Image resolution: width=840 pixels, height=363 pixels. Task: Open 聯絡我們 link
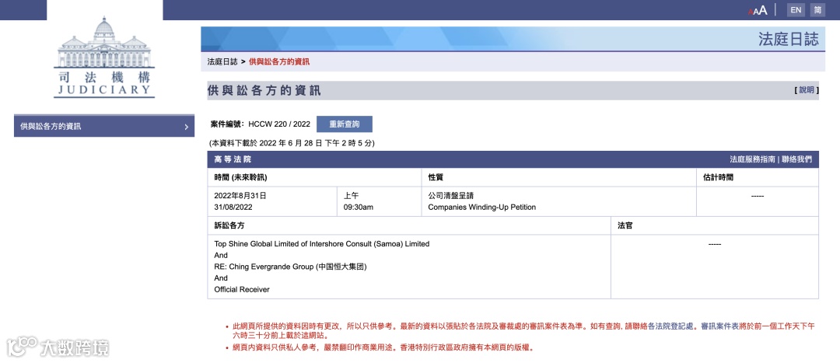pyautogui.click(x=796, y=159)
